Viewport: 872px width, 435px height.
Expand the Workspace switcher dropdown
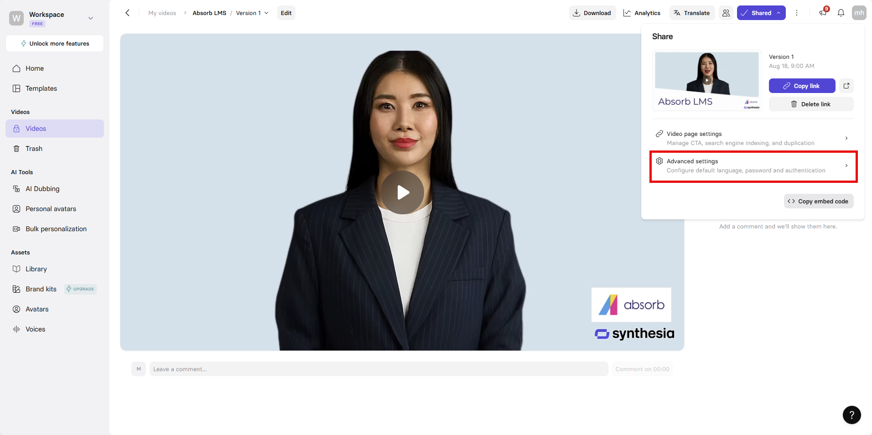click(90, 18)
